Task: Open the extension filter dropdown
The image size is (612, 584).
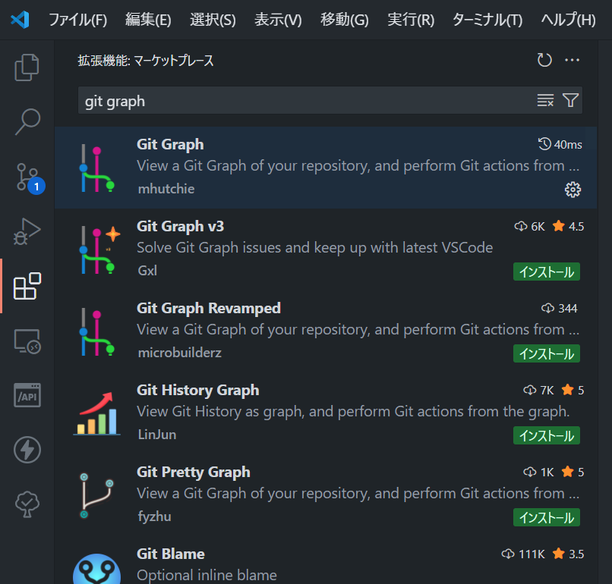Action: tap(570, 100)
